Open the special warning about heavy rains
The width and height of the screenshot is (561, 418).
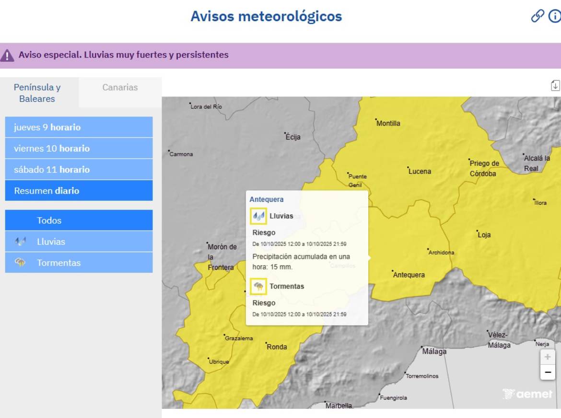point(123,55)
